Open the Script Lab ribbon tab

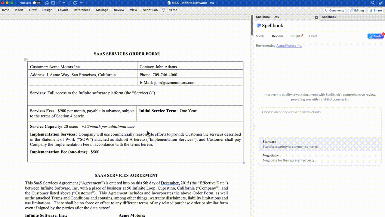pyautogui.click(x=150, y=10)
